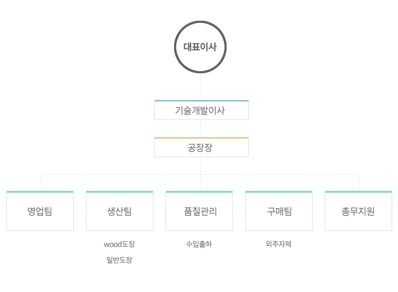Click the wood도장 label
This screenshot has height=292, width=398.
[x=119, y=244]
